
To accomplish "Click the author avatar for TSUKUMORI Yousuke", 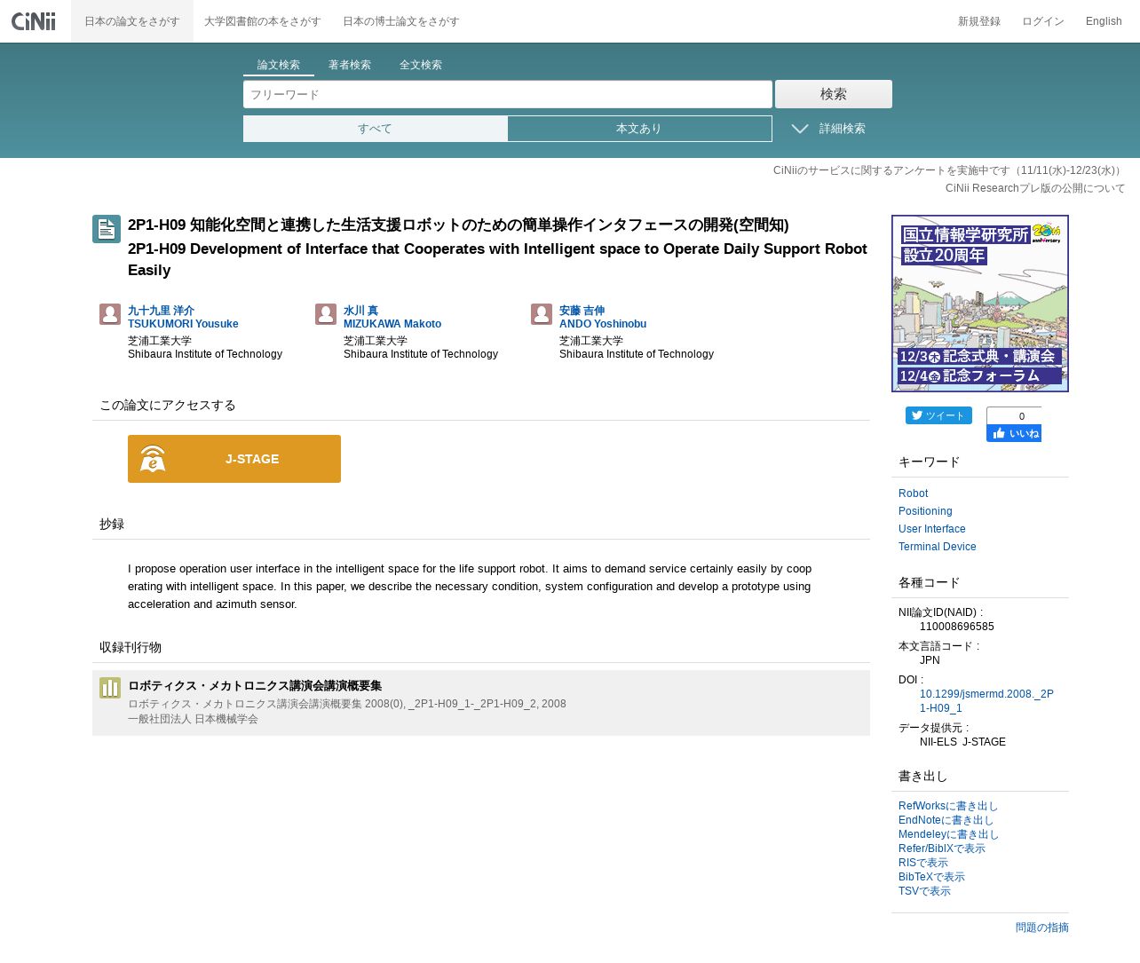I will pyautogui.click(x=110, y=314).
